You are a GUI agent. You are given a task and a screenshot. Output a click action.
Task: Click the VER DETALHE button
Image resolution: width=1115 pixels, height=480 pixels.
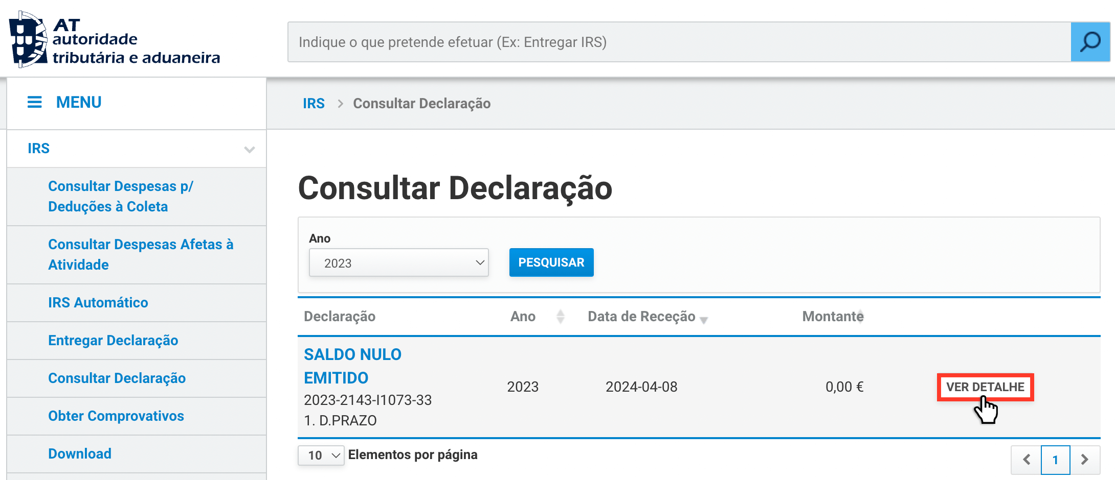click(x=985, y=387)
